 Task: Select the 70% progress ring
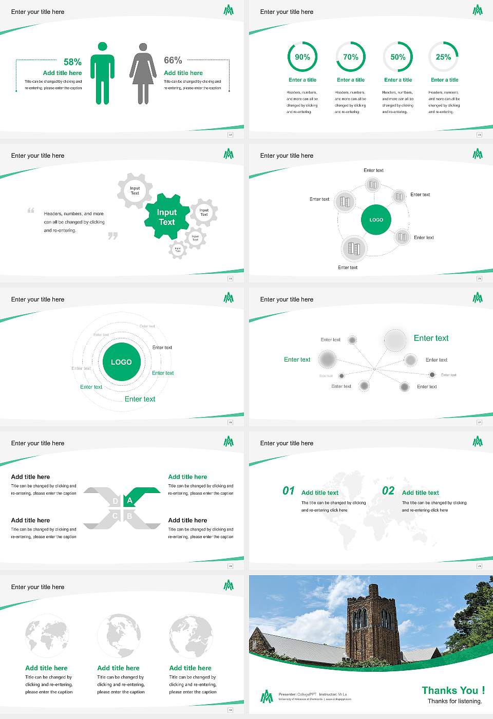pos(351,56)
